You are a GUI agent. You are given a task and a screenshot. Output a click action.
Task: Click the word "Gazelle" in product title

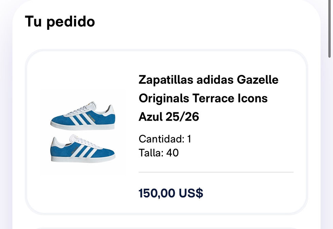[258, 80]
